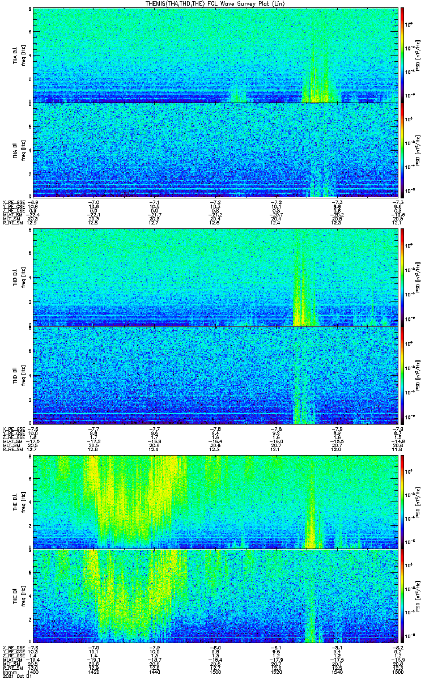This screenshot has height=680, width=425.
Task: Click the THE B-parallel freq [Hz] axis label
Action: click(x=23, y=596)
